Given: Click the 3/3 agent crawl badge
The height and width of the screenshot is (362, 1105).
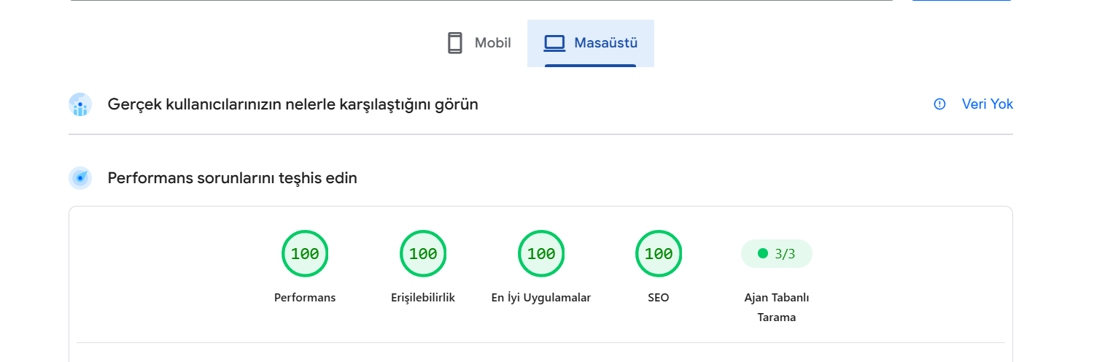Looking at the screenshot, I should click(777, 254).
